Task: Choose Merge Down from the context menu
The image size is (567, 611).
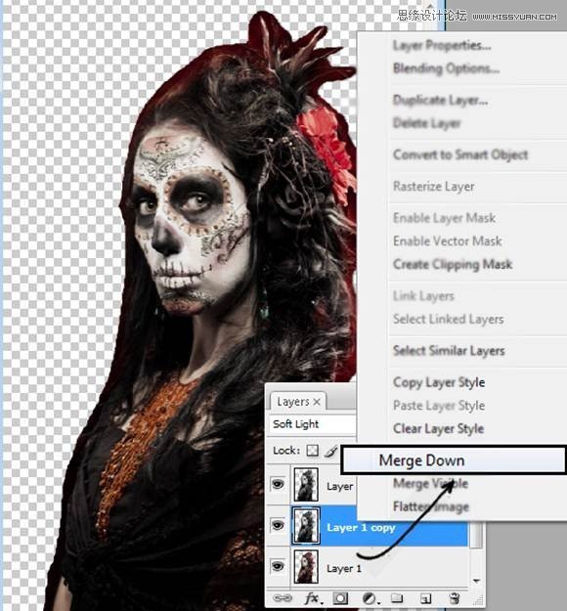Action: [x=454, y=460]
